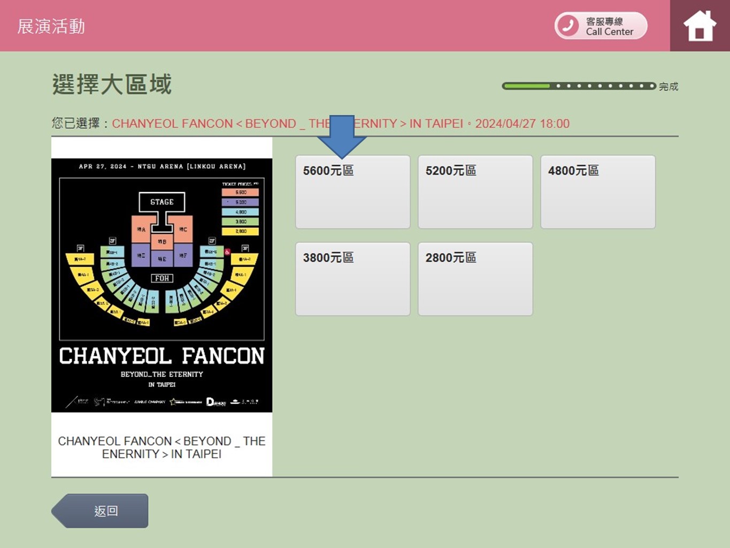Click the red selected event title text
This screenshot has width=730, height=548.
[x=340, y=124]
